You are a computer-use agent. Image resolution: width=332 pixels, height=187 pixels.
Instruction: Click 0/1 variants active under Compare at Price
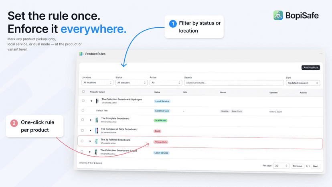pyautogui.click(x=109, y=132)
